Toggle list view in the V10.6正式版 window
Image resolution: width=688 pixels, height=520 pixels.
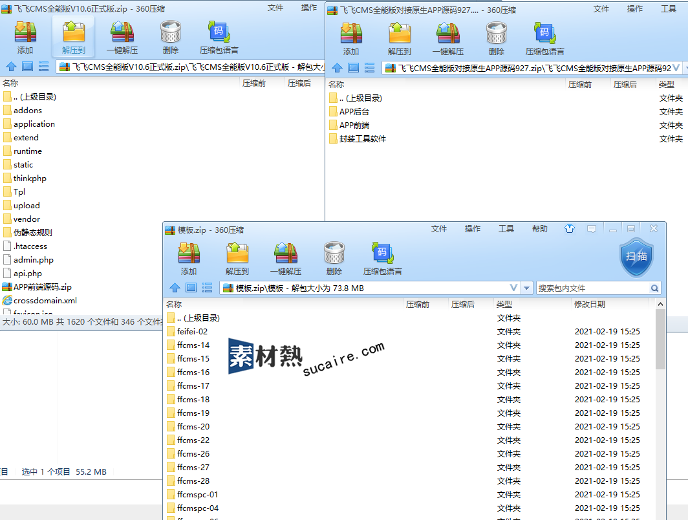pyautogui.click(x=44, y=66)
